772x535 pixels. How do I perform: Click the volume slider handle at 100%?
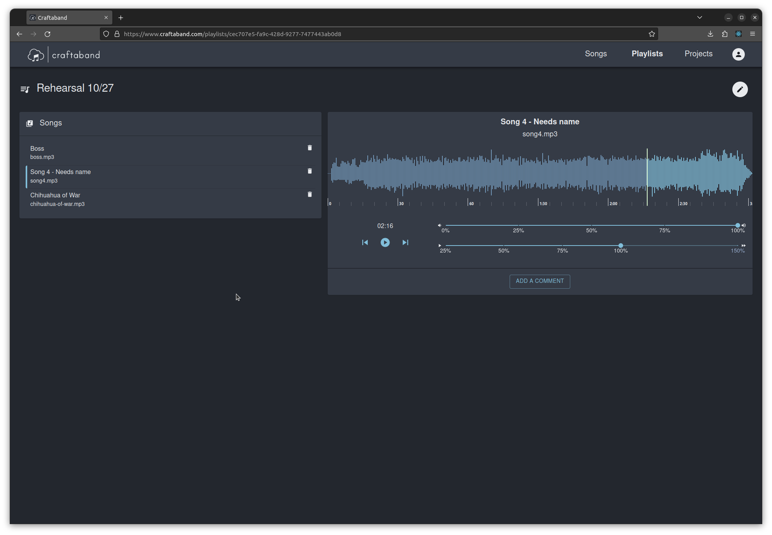(x=737, y=225)
